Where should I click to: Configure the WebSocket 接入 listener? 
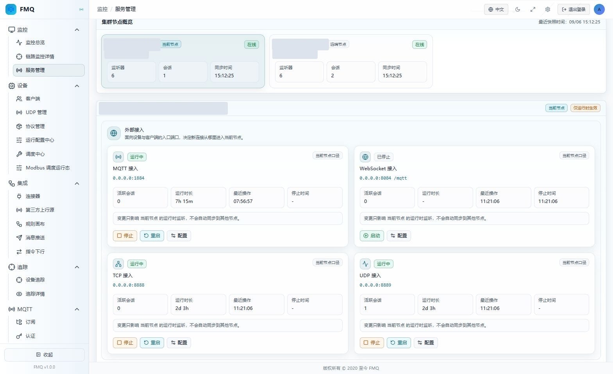click(399, 236)
